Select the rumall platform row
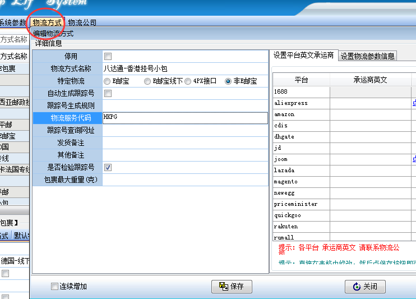Viewport: 416px width, 299px height. click(302, 237)
